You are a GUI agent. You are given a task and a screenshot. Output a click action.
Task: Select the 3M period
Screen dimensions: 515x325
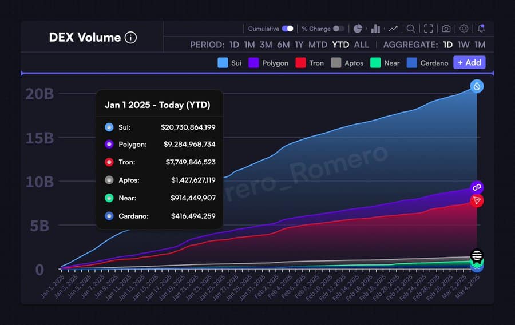(x=266, y=45)
